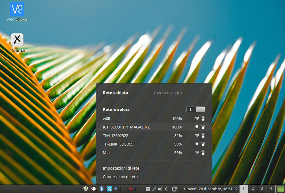285x193 pixels.
Task: Open the volume speaker applet
Action: pos(160,189)
